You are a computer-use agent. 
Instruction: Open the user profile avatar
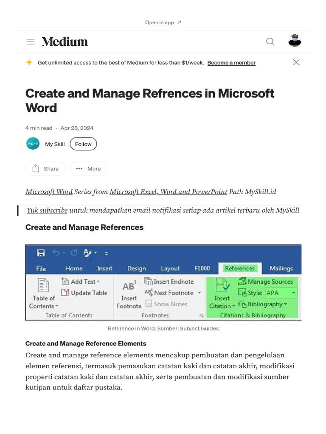pyautogui.click(x=295, y=41)
